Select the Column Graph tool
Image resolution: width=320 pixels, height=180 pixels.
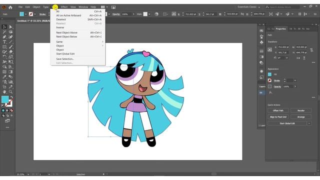[x=11, y=82]
